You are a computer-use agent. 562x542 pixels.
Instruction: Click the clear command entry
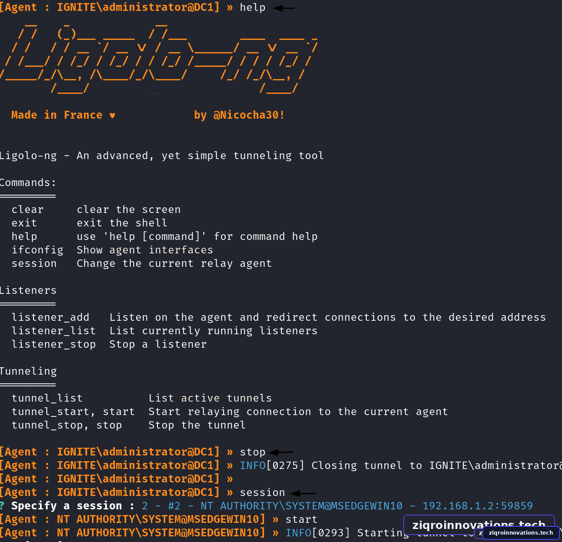click(27, 210)
